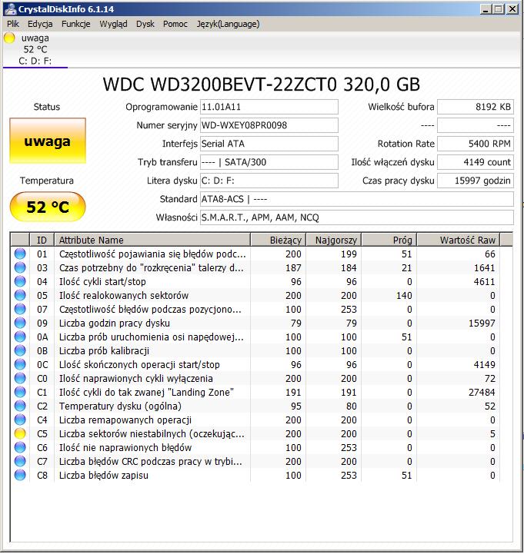
Task: Select row Liczba błędów zapisu
Action: [x=255, y=475]
